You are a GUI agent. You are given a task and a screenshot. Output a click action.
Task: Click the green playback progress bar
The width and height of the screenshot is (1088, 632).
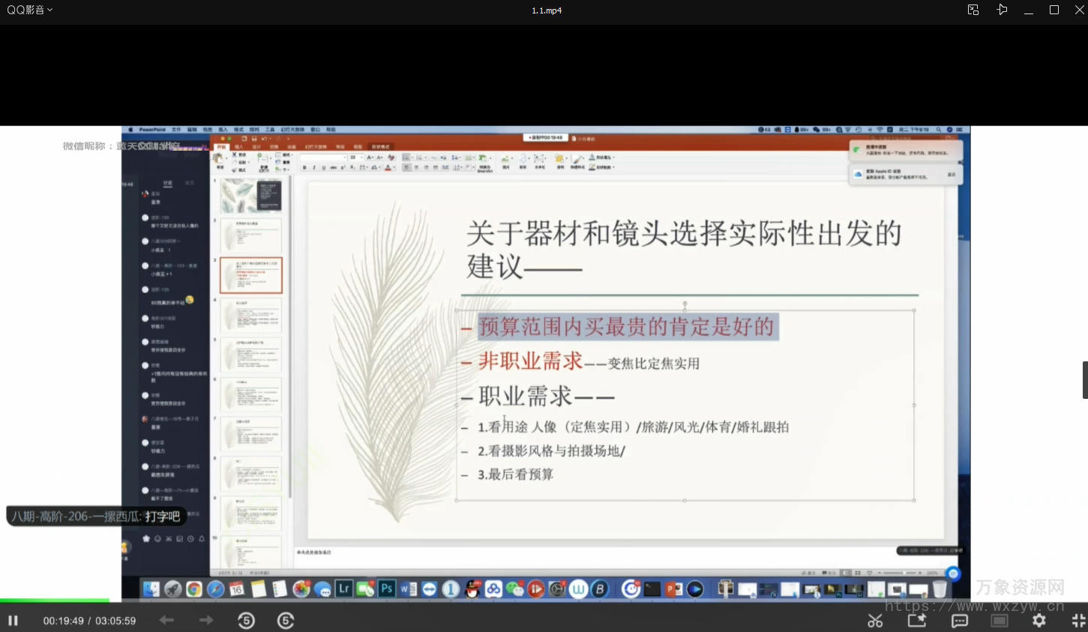coord(54,601)
